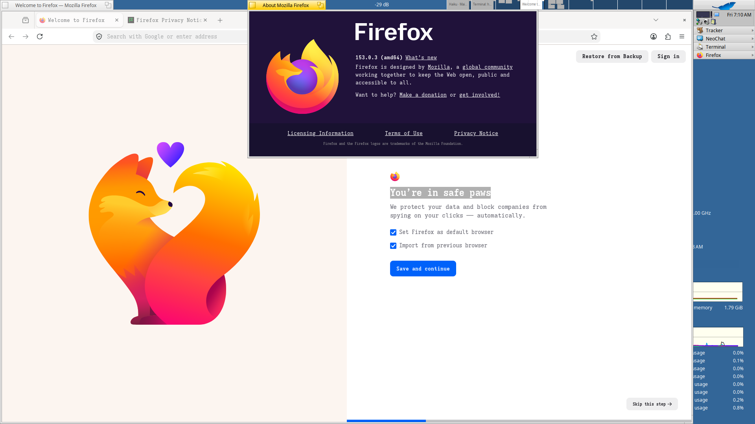Expand the list all tabs chevron

click(x=656, y=20)
